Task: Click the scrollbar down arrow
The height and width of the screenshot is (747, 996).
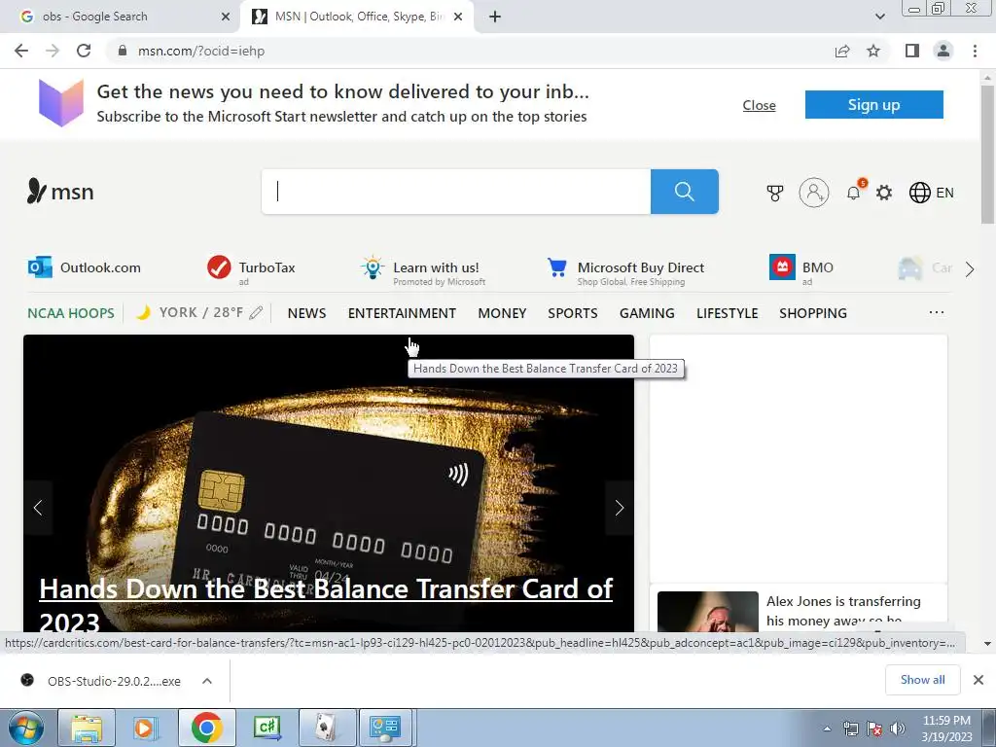Action: pos(988,644)
